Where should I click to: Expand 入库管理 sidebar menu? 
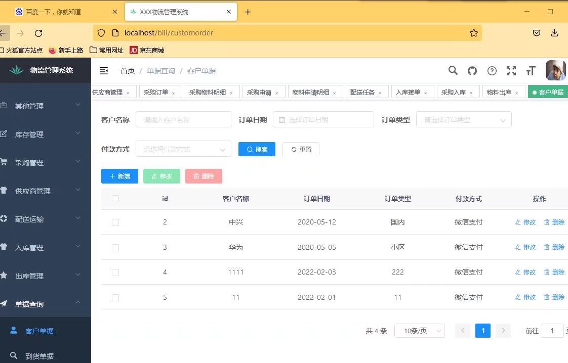45,248
